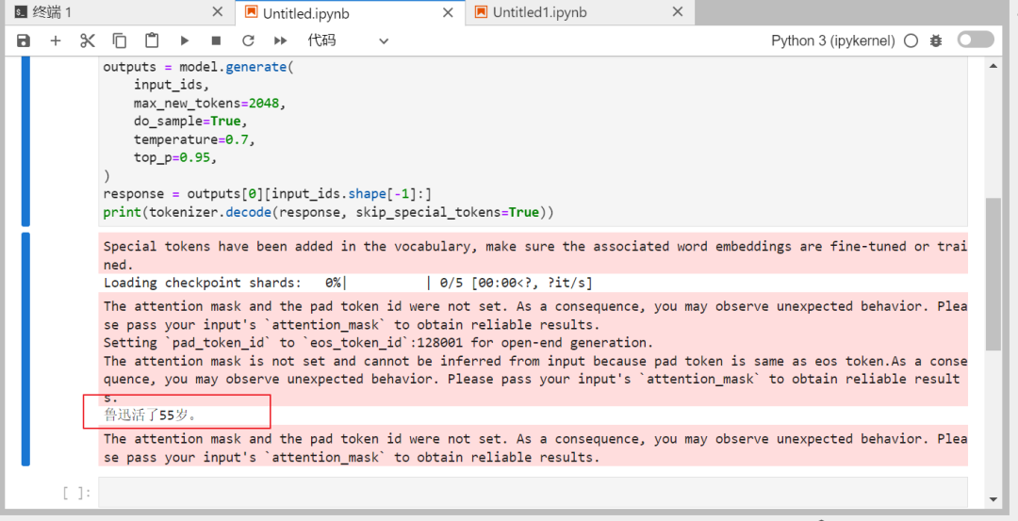
Task: Click the blue collapser bar of the code cell
Action: click(25, 140)
